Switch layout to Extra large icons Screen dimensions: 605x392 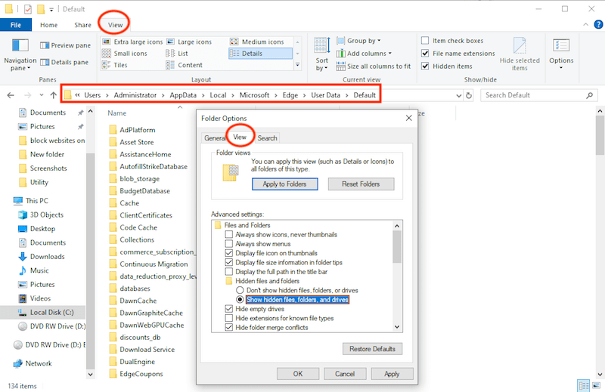[x=132, y=42]
